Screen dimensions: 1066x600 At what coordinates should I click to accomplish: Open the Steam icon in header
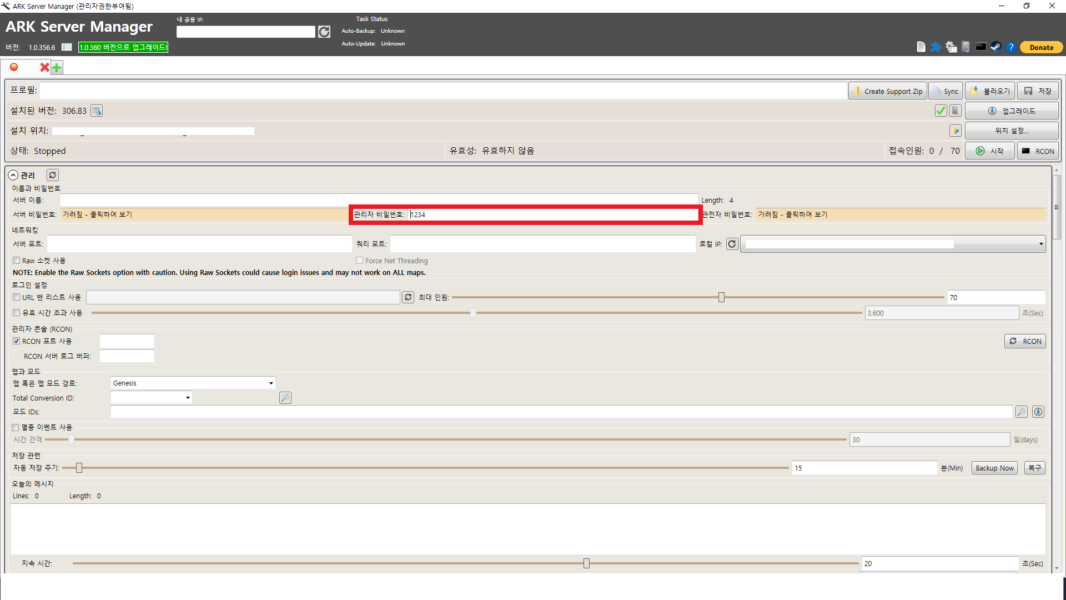tap(996, 47)
